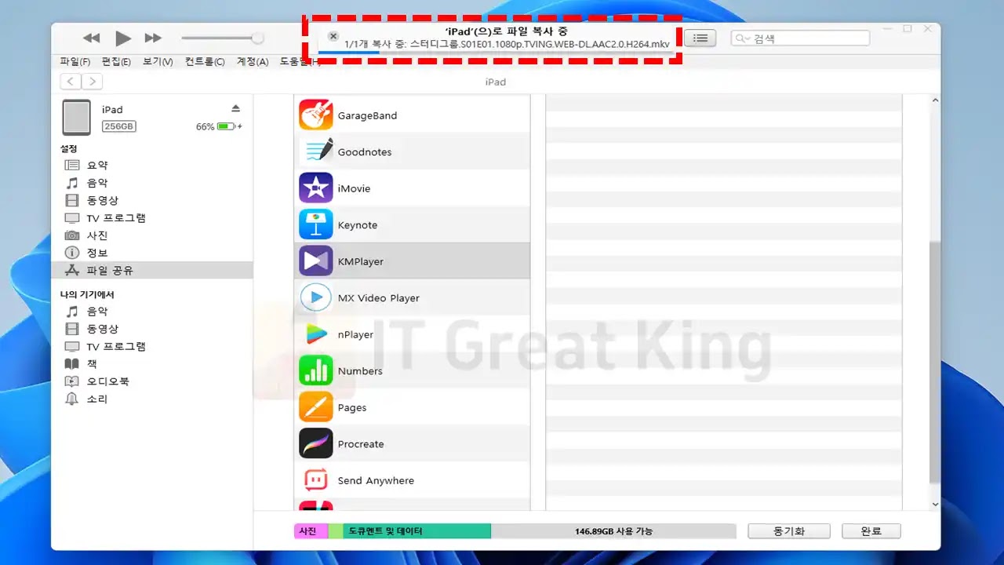
Task: Open the 편집(E) menu
Action: pyautogui.click(x=116, y=61)
